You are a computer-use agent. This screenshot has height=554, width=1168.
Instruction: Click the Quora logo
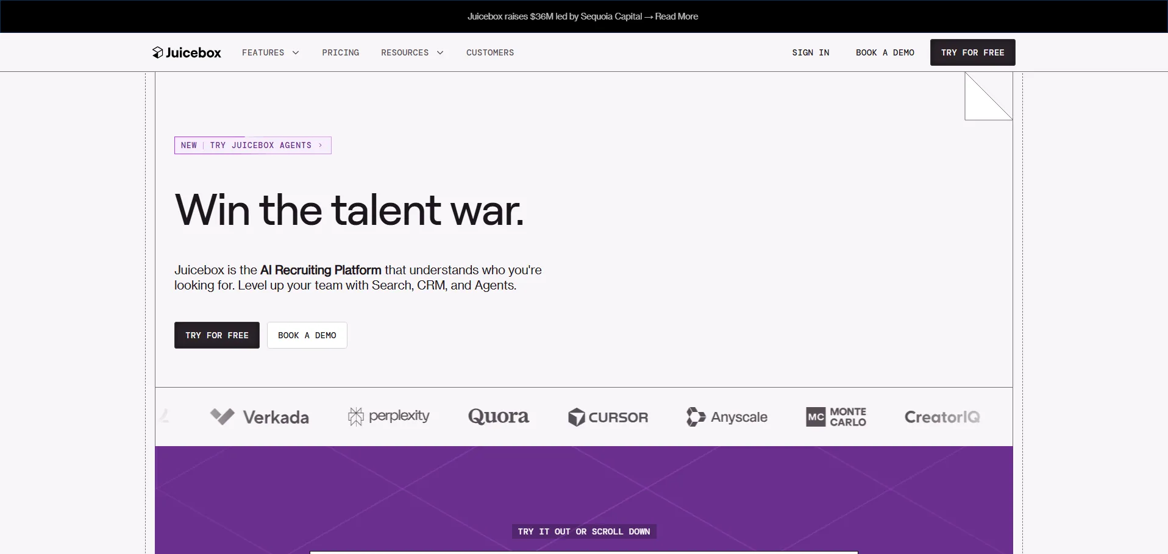click(x=498, y=416)
